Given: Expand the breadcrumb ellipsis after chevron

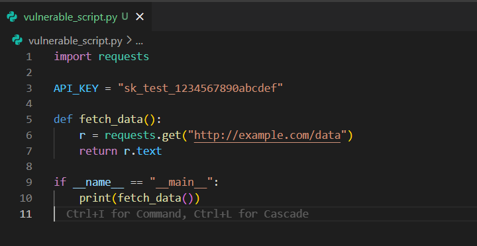Looking at the screenshot, I should pos(139,41).
